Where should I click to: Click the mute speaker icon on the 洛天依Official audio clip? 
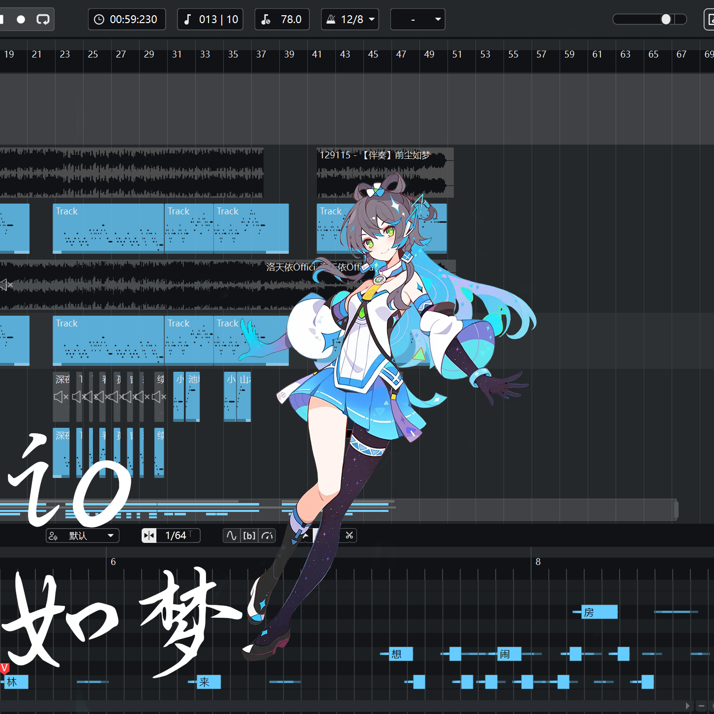pyautogui.click(x=6, y=285)
